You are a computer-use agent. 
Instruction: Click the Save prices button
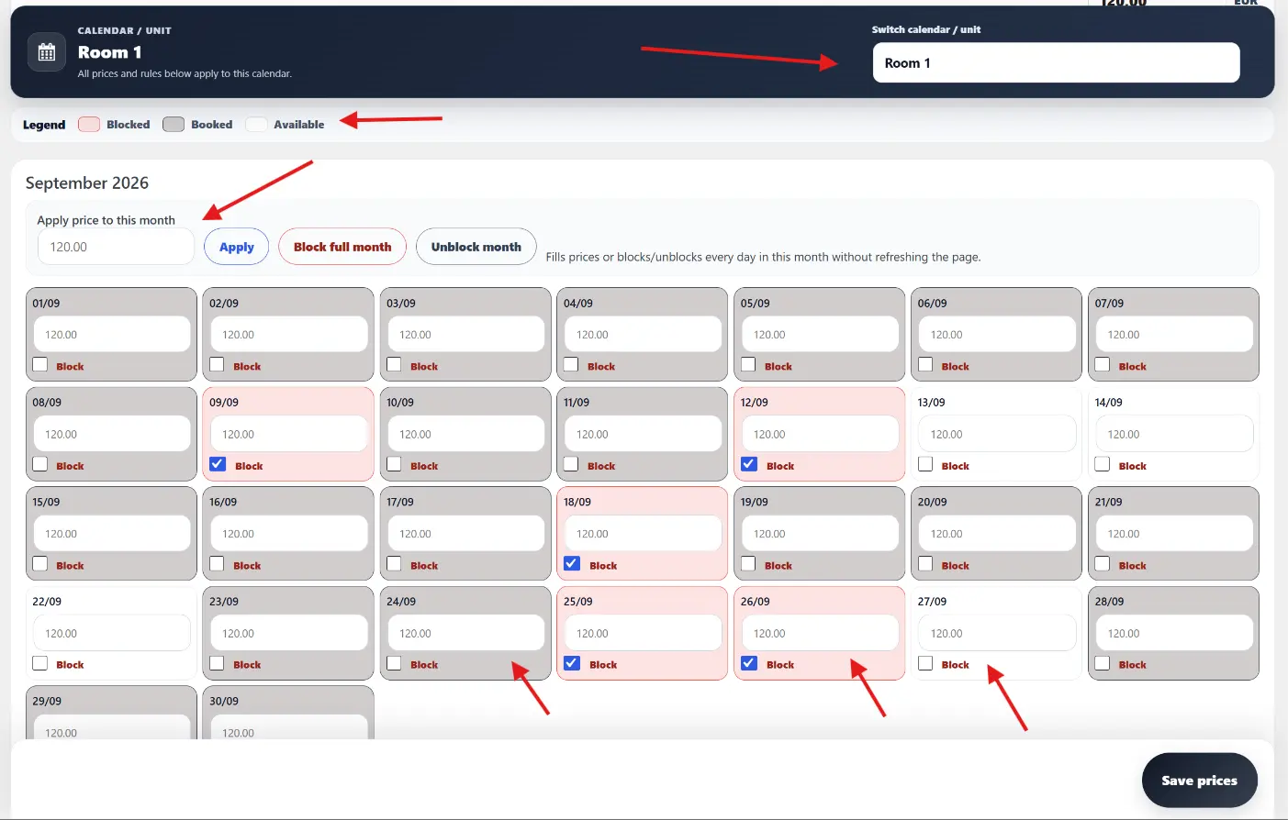(1199, 781)
